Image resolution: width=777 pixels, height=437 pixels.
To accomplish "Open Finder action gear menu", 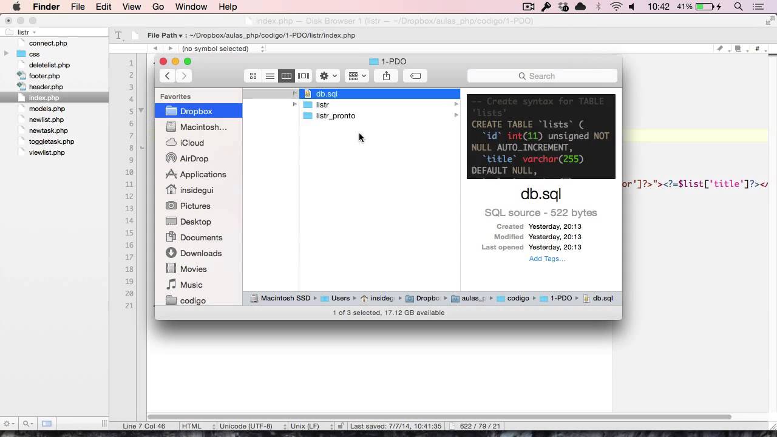I will pos(328,76).
